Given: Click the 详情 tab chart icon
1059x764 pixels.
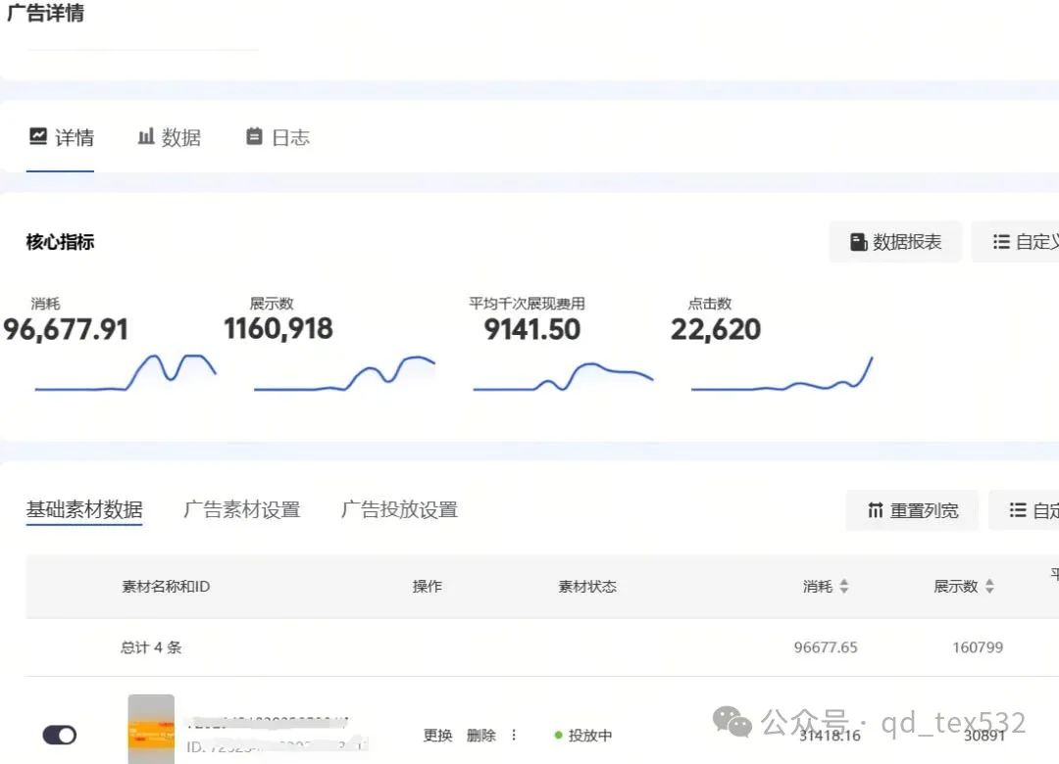Looking at the screenshot, I should pyautogui.click(x=38, y=137).
